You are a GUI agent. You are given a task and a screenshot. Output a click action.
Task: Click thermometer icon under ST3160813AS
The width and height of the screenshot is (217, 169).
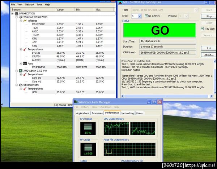point(25,89)
